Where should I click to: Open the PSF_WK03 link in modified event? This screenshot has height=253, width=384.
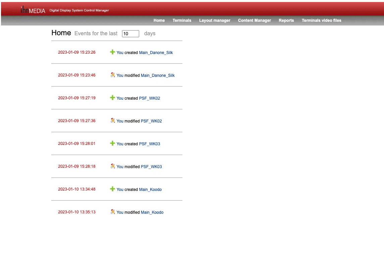point(151,167)
